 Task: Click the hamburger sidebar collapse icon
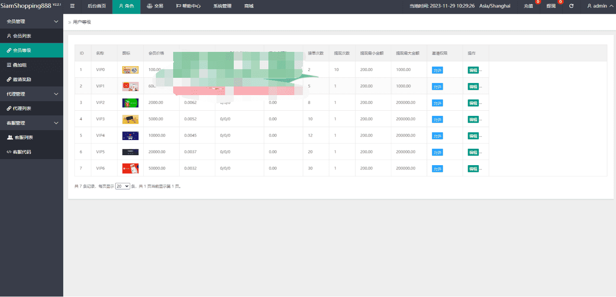72,6
